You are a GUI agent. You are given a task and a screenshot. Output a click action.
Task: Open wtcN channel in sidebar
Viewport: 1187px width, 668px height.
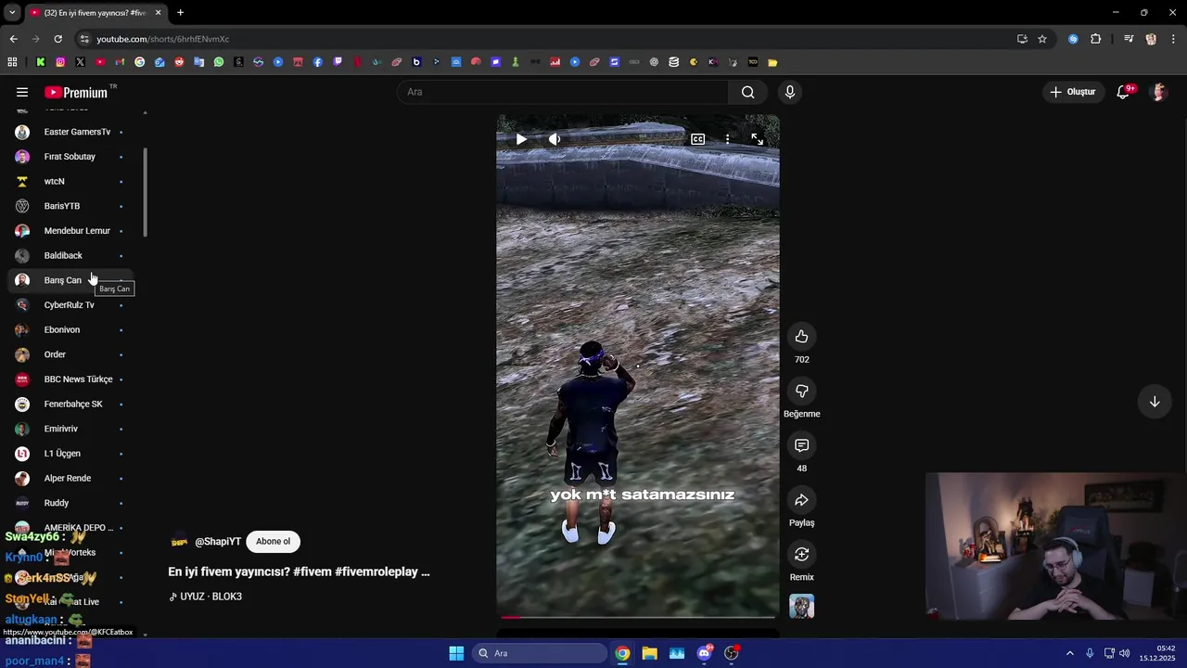72,182
